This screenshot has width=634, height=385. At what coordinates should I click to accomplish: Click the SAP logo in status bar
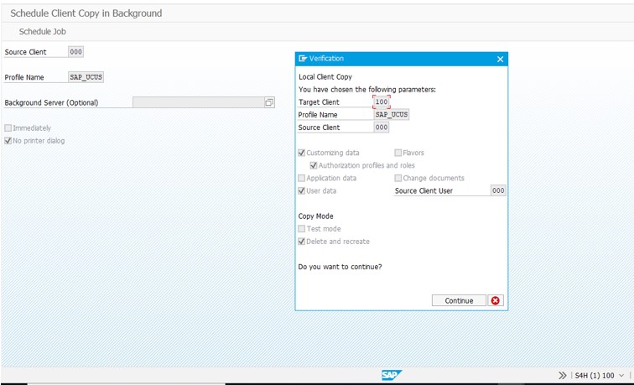click(392, 375)
